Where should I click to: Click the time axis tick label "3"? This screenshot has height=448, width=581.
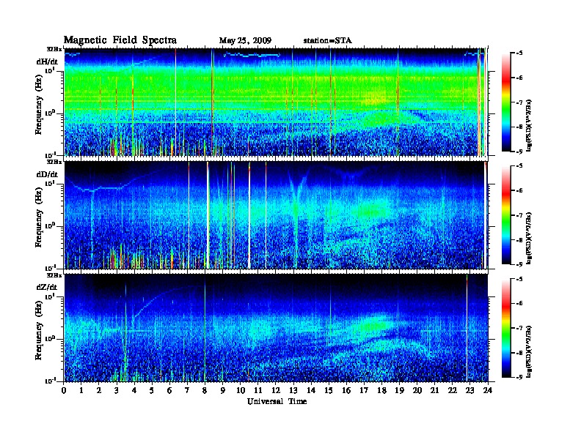[x=117, y=390]
